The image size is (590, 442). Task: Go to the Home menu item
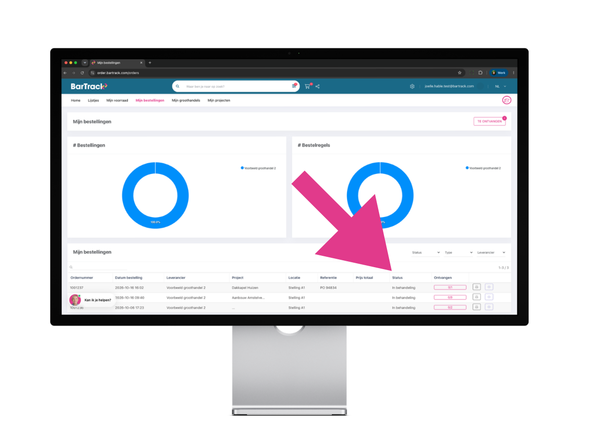(76, 100)
